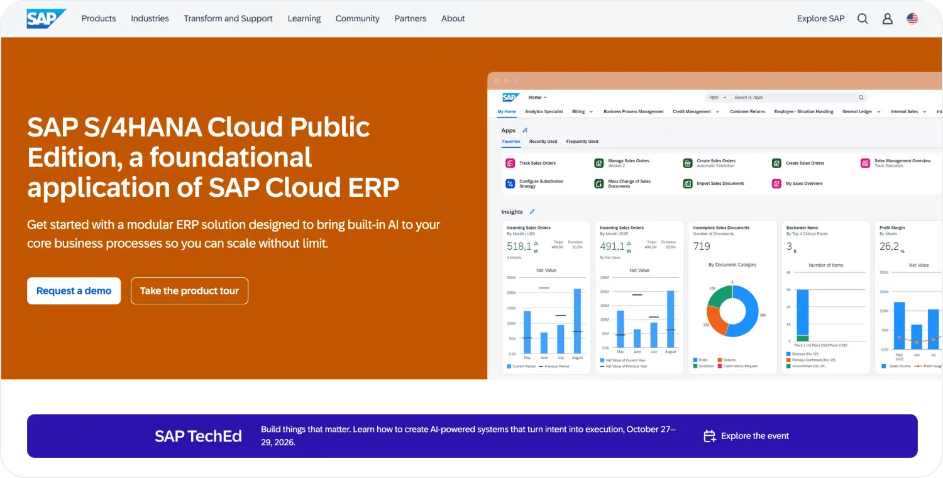Click the Request a demo button
Screen dimensions: 943x478
click(74, 291)
